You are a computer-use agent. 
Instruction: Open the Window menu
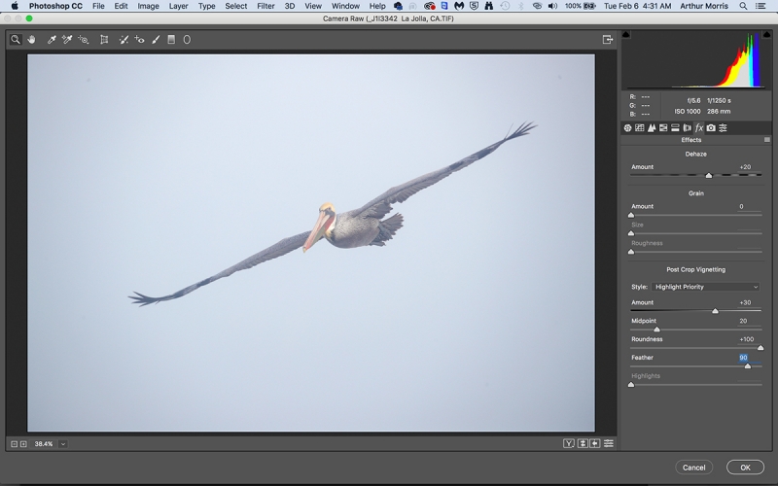pos(345,6)
